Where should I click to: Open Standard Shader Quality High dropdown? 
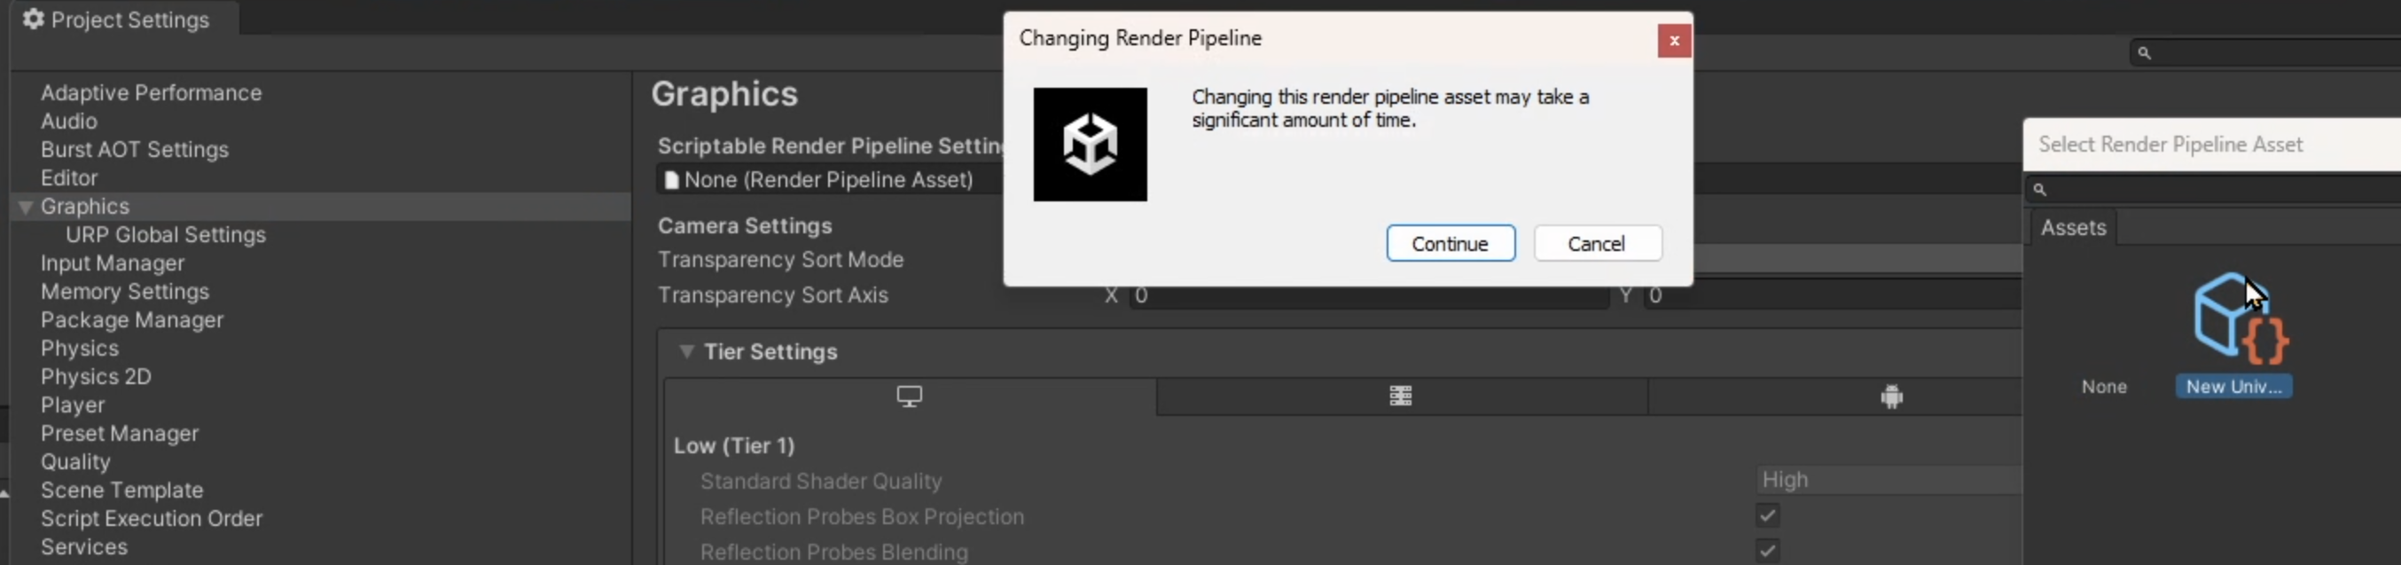(x=1888, y=480)
